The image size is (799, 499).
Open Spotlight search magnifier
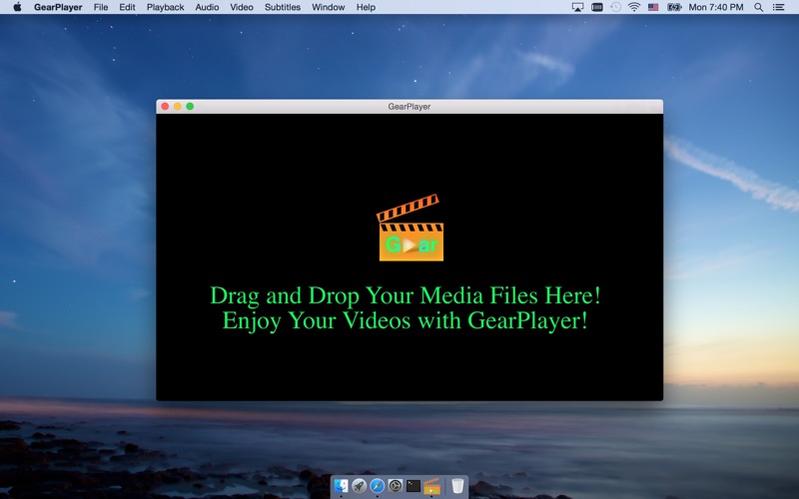[x=759, y=7]
